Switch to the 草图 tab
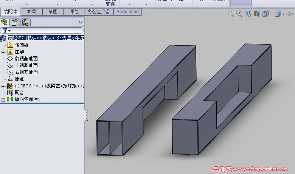The width and height of the screenshot is (295, 174). tap(53, 12)
